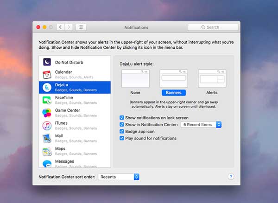
Task: Open help with the question mark button
Action: 231,177
